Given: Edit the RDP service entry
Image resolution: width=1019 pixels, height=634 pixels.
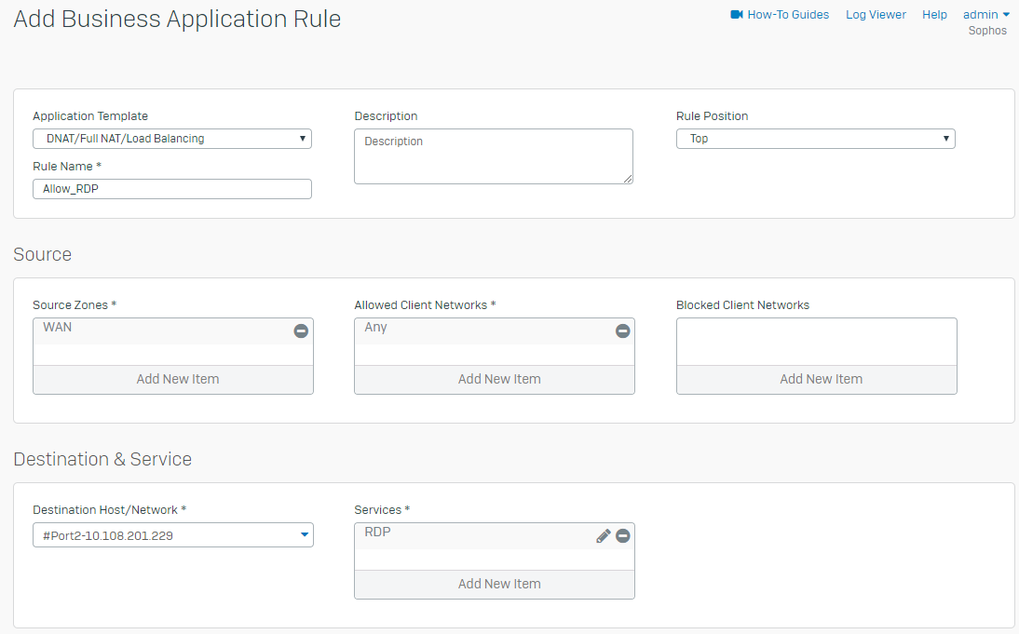Looking at the screenshot, I should [x=604, y=536].
